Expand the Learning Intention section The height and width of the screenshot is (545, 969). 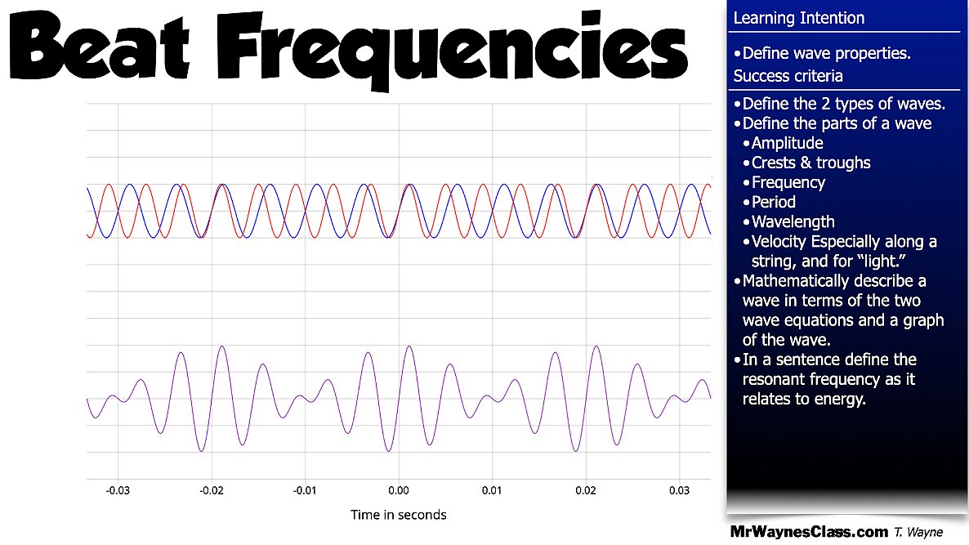tap(799, 18)
